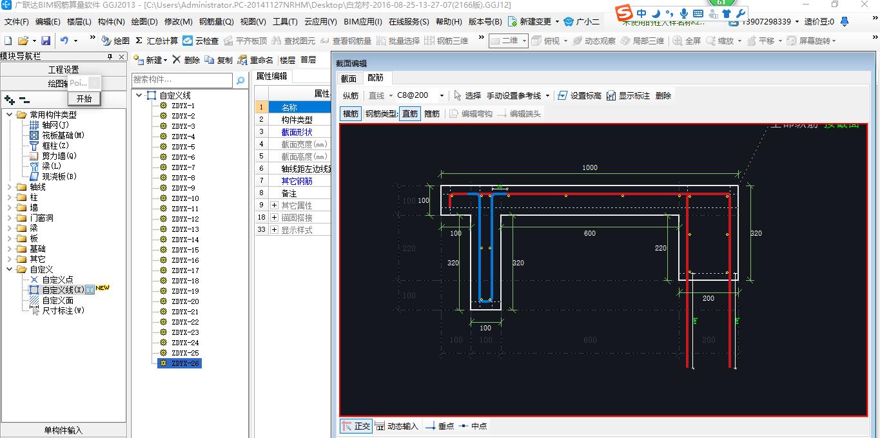880x438 pixels.
Task: Toggle 中点 midpoint snap
Action: [x=473, y=426]
